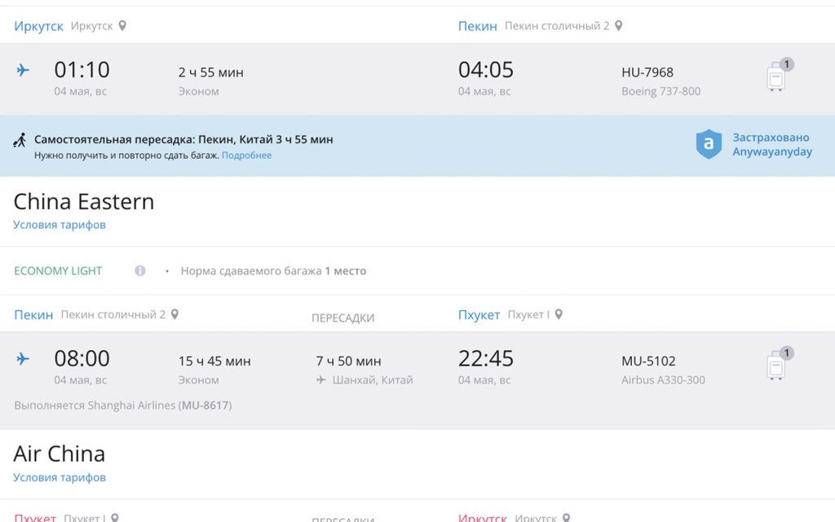This screenshot has height=522, width=835.
Task: Click the map pin next to Иркутск airport
Action: pyautogui.click(x=122, y=26)
